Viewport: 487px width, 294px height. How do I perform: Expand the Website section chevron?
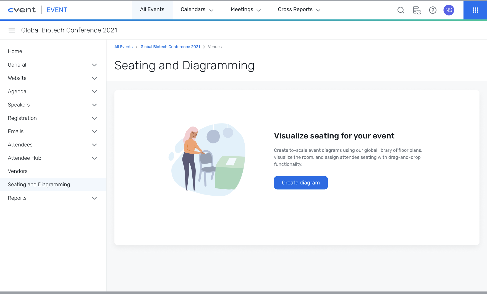point(95,78)
